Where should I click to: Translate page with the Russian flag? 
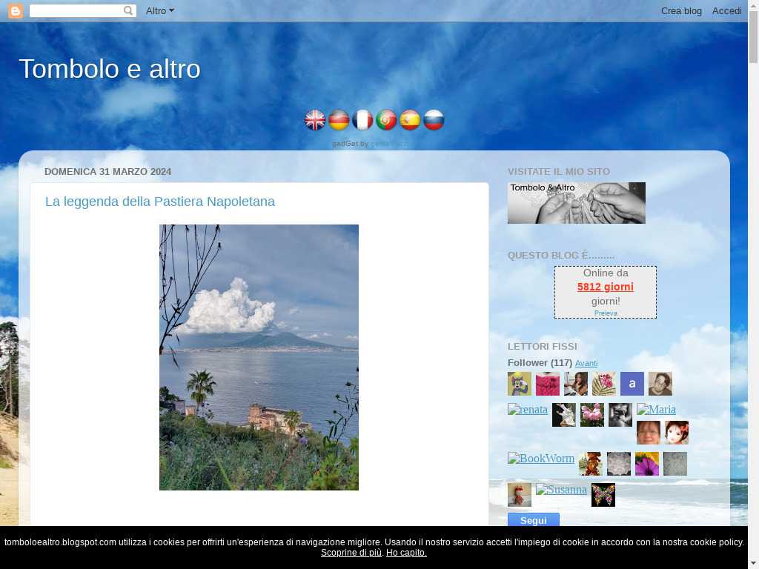pos(434,120)
